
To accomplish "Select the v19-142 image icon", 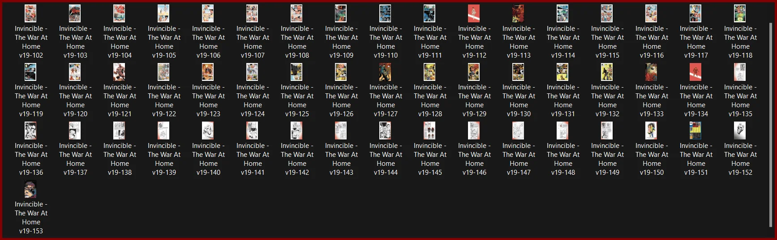I will click(296, 131).
